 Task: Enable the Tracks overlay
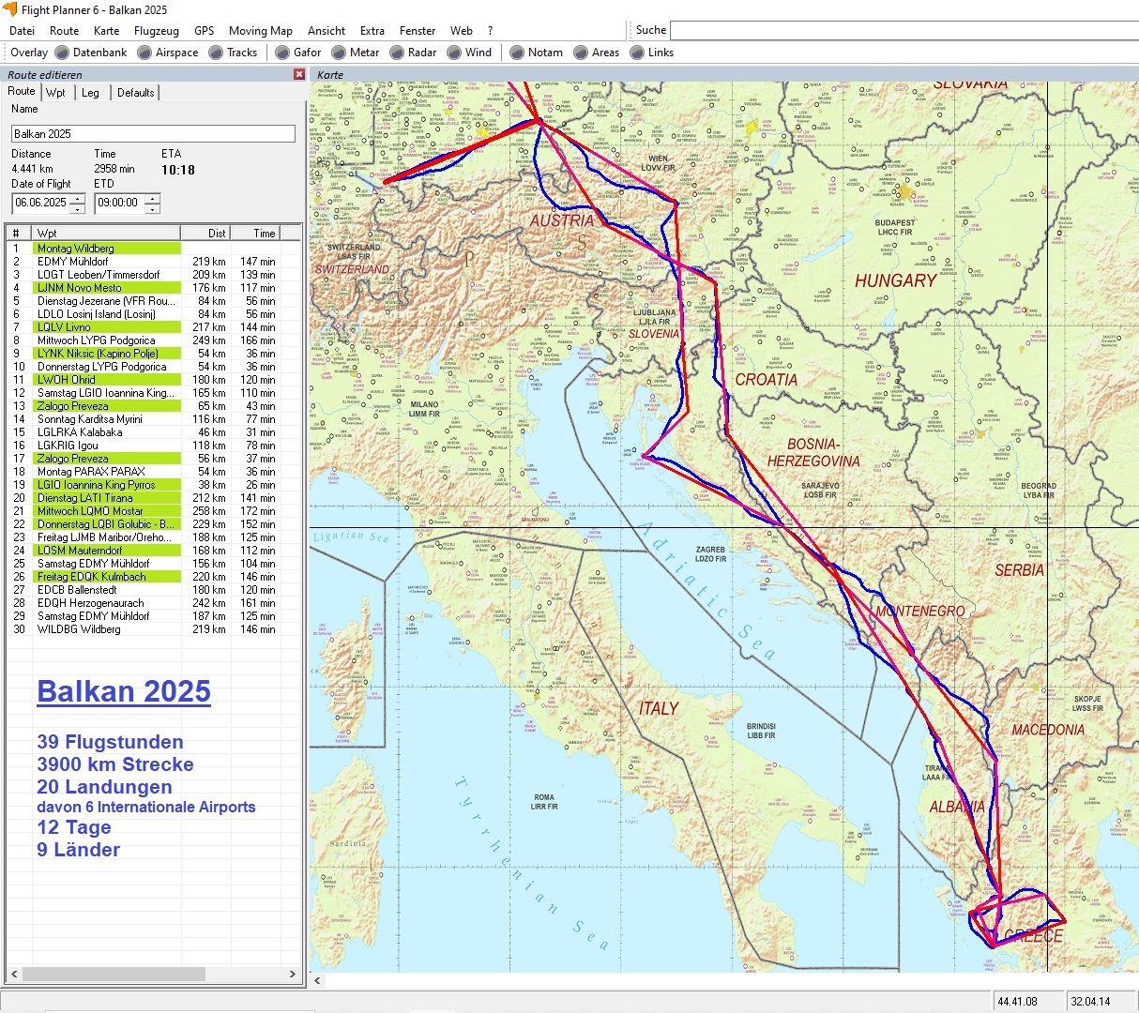(216, 53)
